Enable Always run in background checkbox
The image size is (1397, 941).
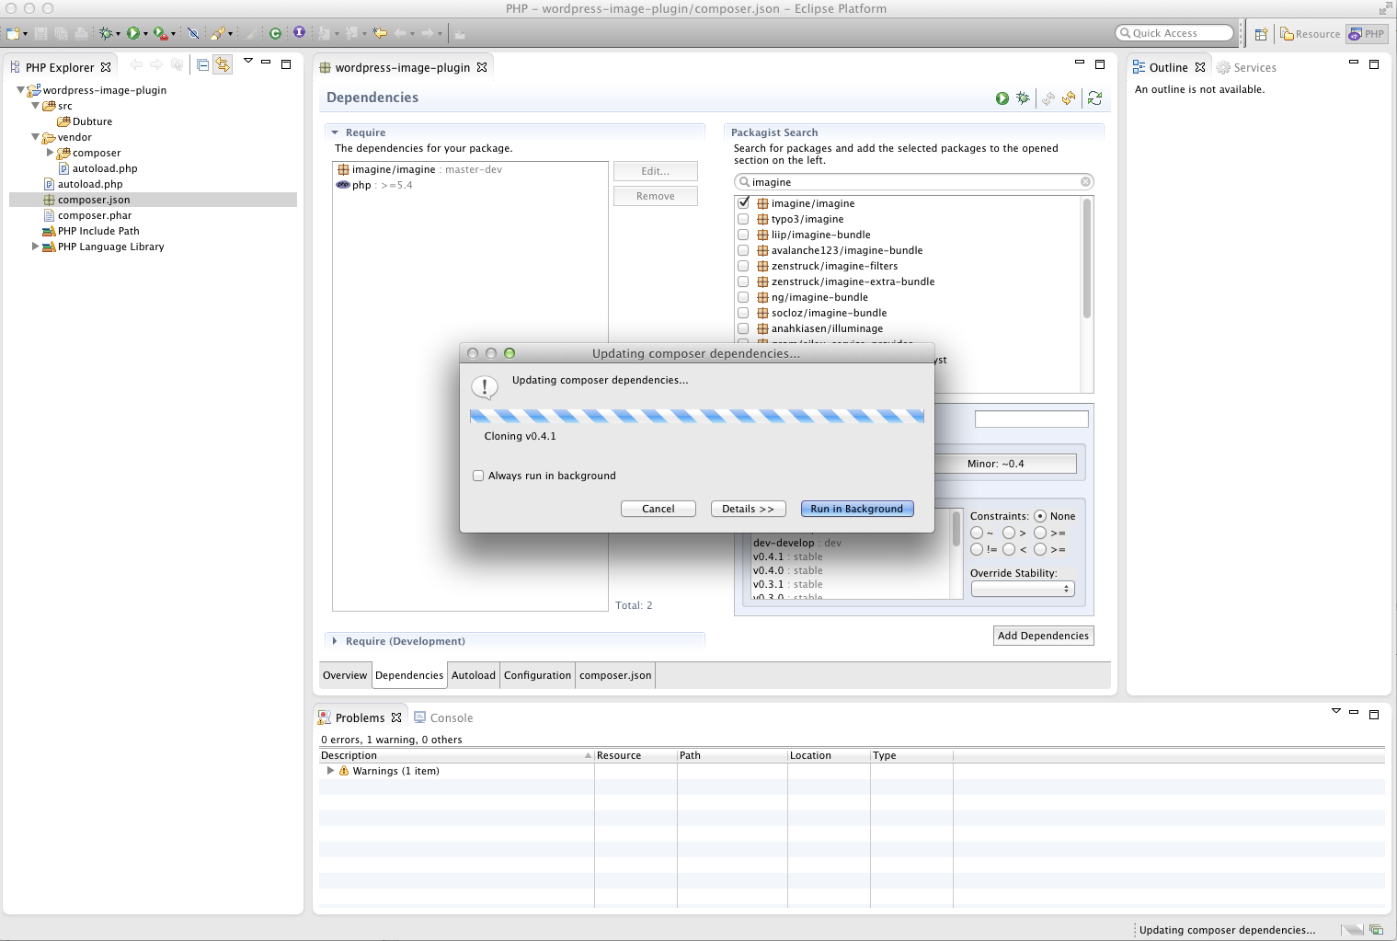(x=477, y=476)
